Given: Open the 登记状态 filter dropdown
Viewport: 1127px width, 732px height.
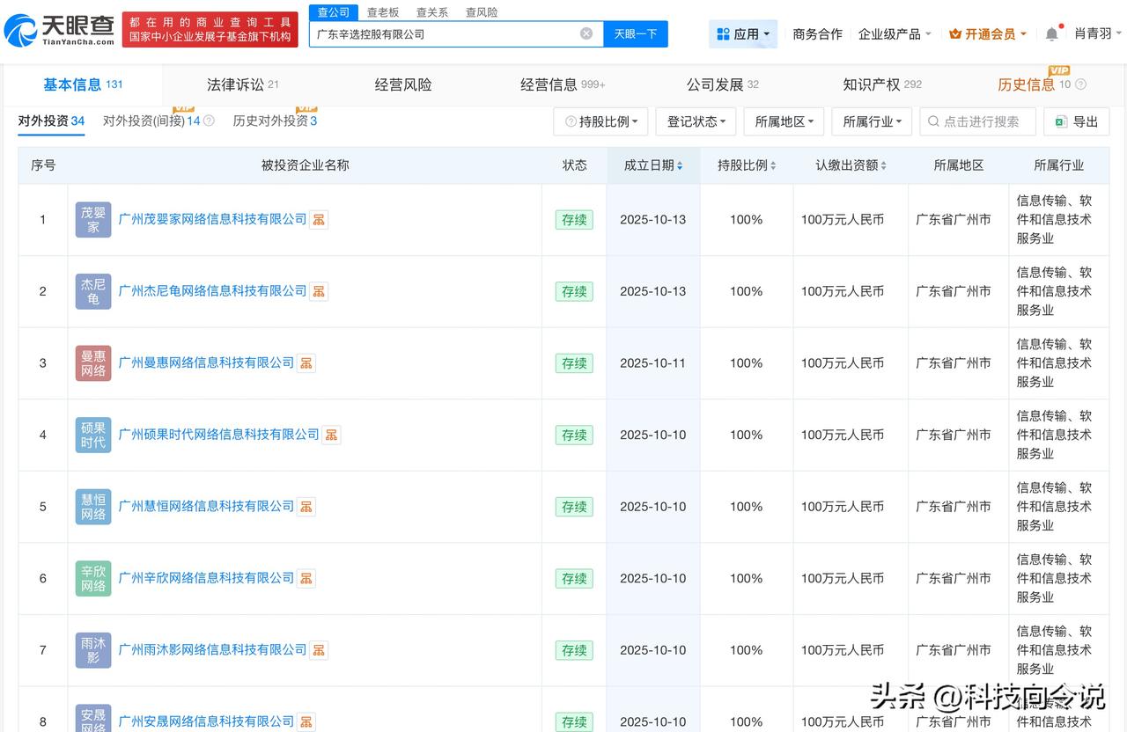Looking at the screenshot, I should pyautogui.click(x=696, y=121).
